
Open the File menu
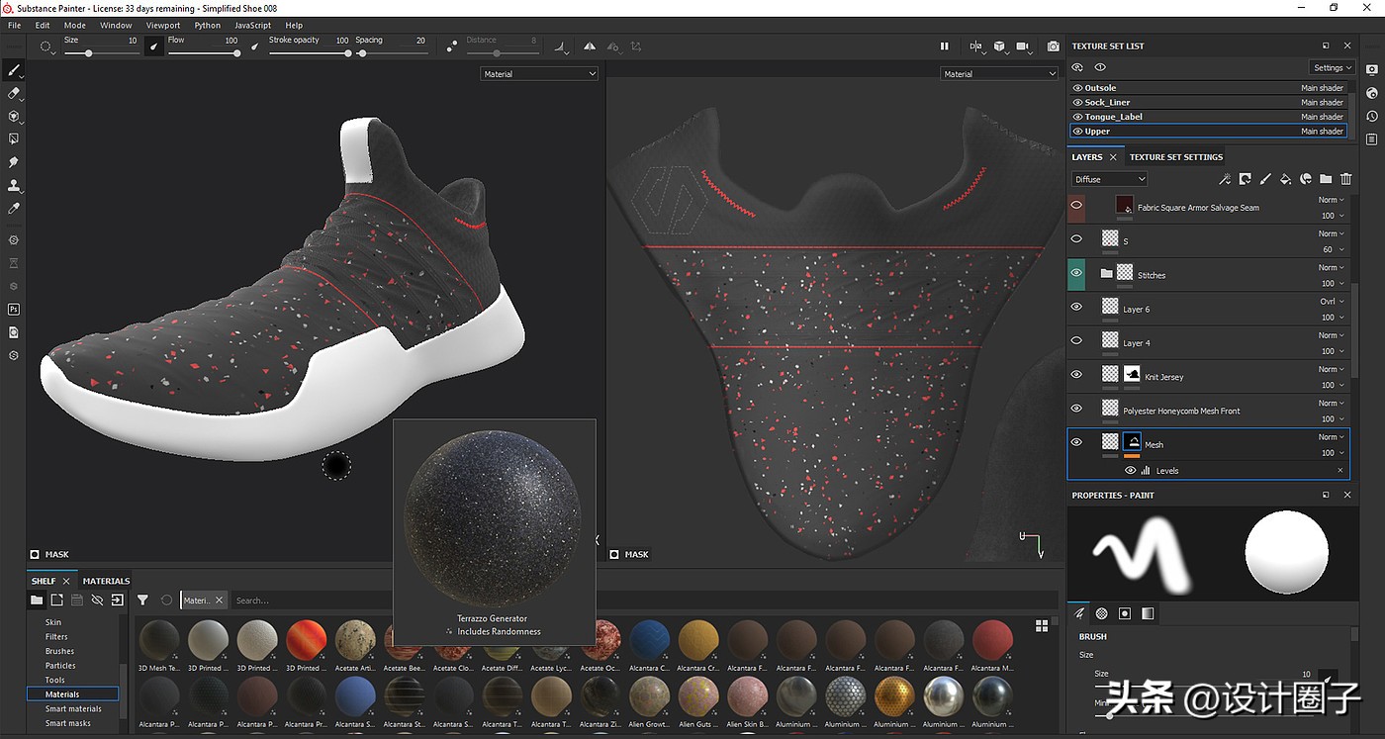click(14, 26)
